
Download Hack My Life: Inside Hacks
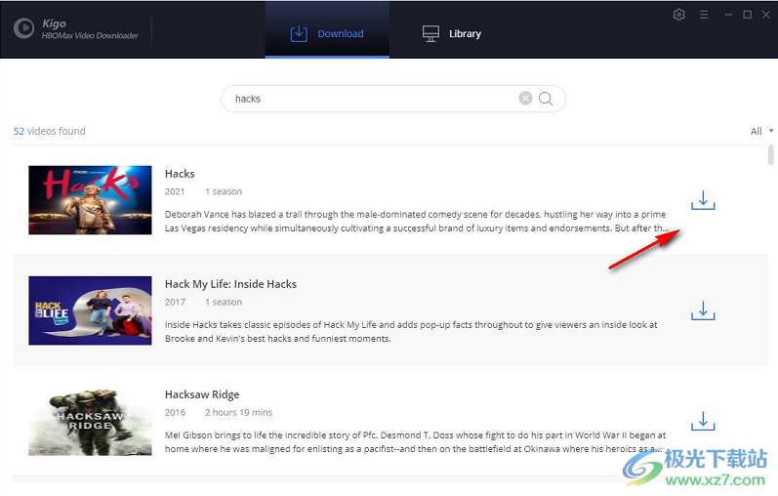[703, 310]
